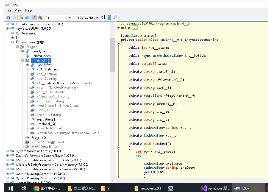
Task: Click CompilerGenerated attribute link
Action: [139, 36]
